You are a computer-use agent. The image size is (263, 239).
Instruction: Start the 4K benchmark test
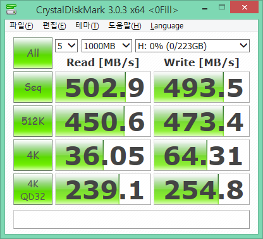tap(33, 155)
